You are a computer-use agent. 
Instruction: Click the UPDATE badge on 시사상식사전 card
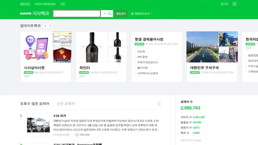click(x=29, y=72)
